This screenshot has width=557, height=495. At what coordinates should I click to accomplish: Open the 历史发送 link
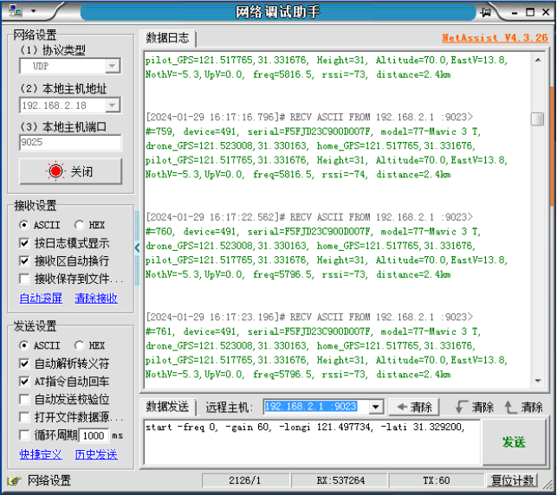(x=96, y=454)
